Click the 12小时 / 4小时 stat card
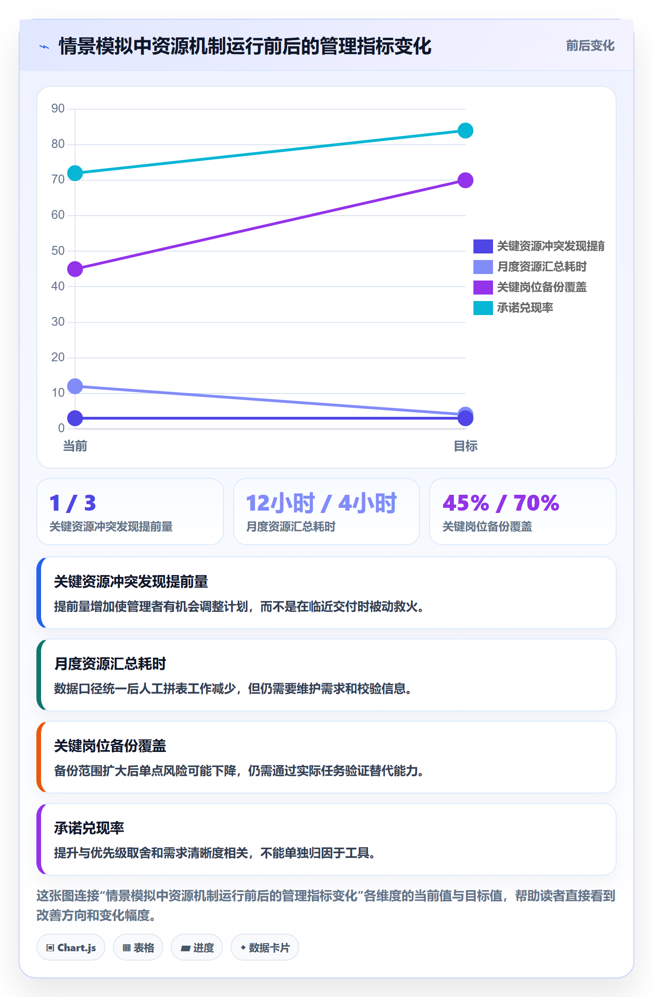The width and height of the screenshot is (653, 997). 326,512
